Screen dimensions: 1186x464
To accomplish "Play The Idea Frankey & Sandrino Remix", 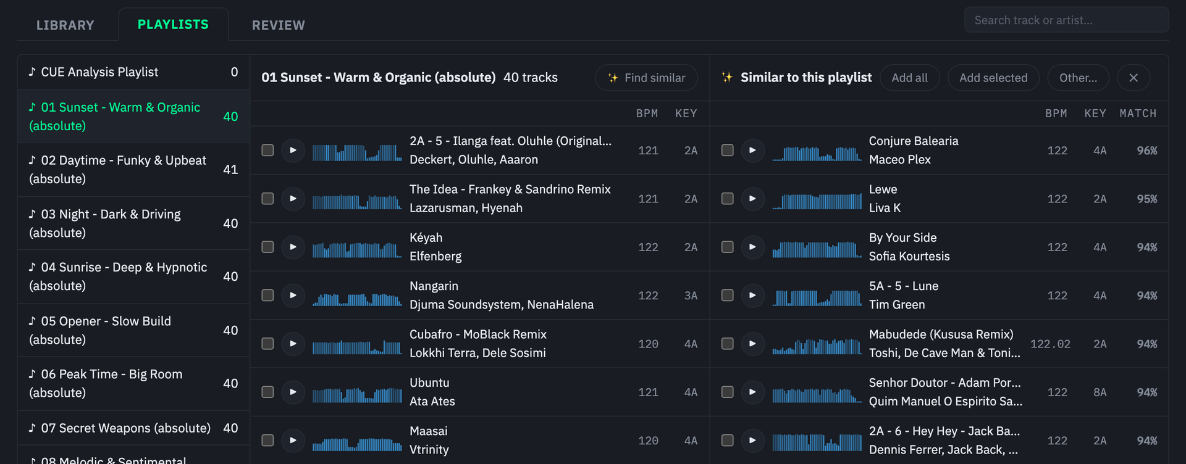I will [293, 199].
